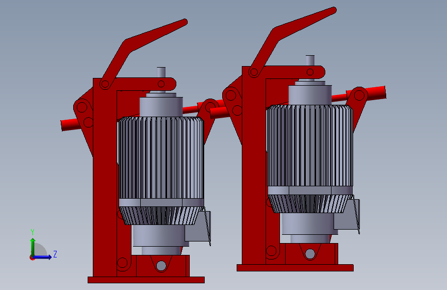This screenshot has width=447, height=290.
Task: Select the finned gray cylinder of the right unit
Action: click(x=310, y=146)
